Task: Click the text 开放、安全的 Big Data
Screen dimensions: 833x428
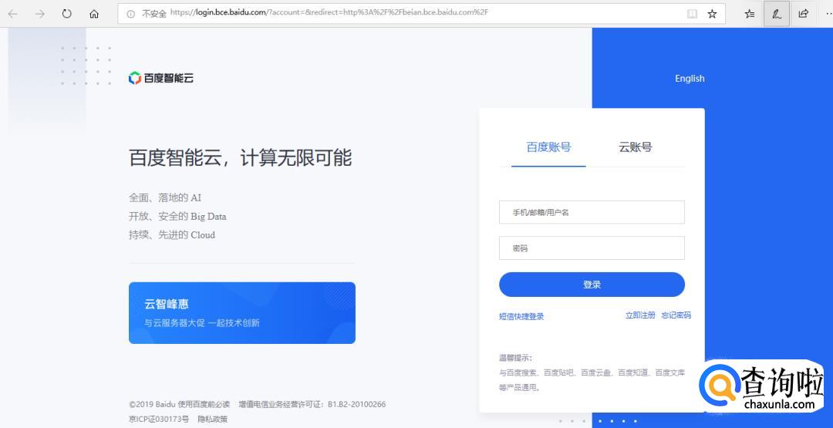Action: pos(177,216)
